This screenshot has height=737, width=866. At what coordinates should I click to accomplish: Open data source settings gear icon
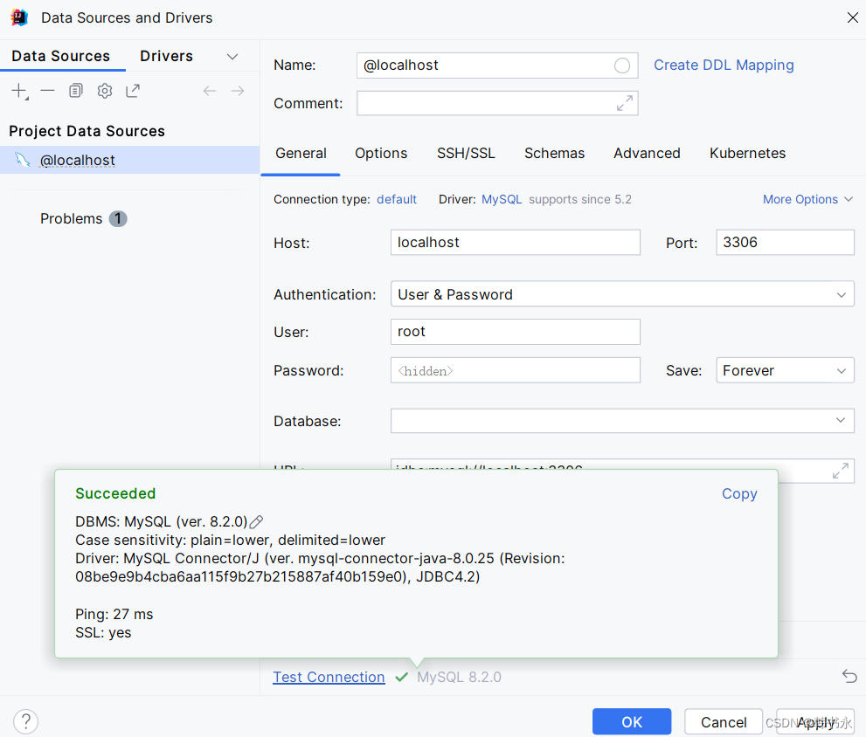[104, 91]
